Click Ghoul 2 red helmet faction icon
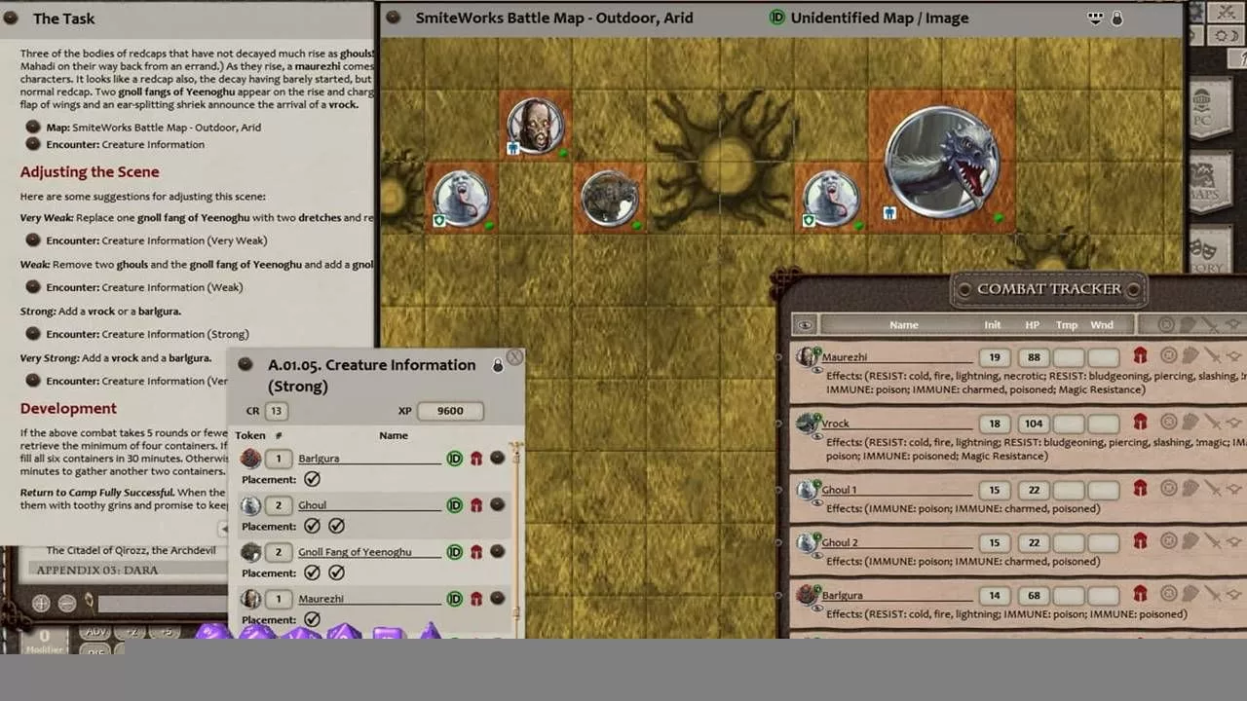Image resolution: width=1247 pixels, height=701 pixels. (x=1140, y=541)
